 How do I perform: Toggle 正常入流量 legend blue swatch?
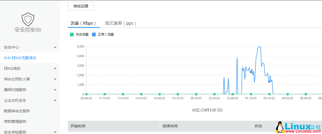click(94, 34)
